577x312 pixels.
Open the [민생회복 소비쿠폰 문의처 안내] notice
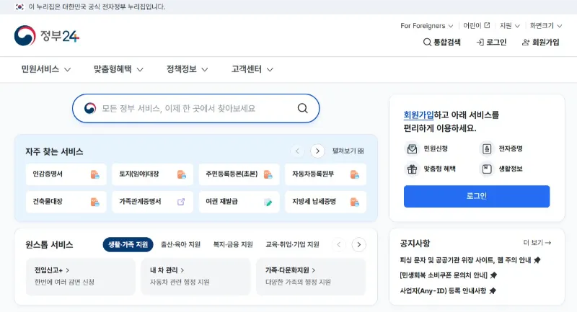point(444,275)
